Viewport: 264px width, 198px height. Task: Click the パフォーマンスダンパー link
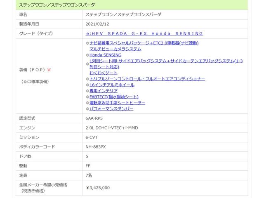(111, 108)
